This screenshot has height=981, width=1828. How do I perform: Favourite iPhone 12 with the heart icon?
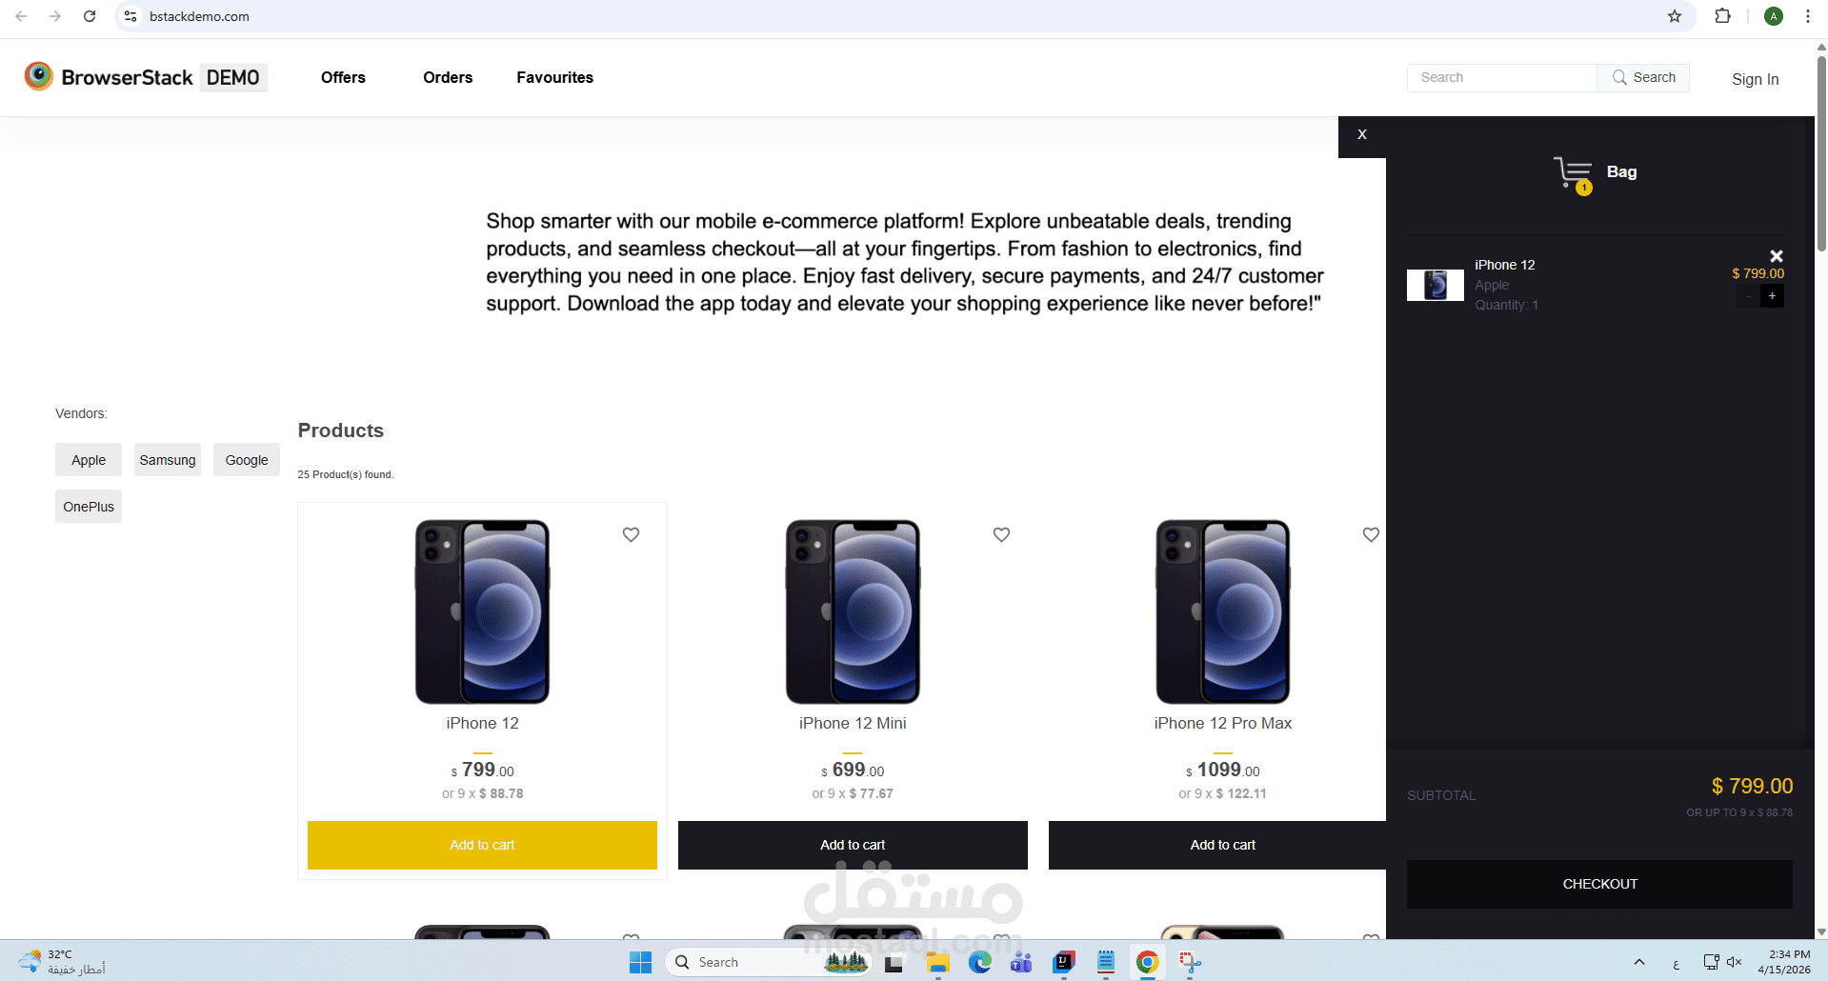point(631,535)
